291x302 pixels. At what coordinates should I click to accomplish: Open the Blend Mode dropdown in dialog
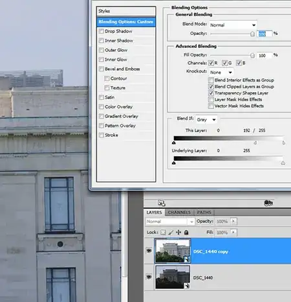pos(233,25)
